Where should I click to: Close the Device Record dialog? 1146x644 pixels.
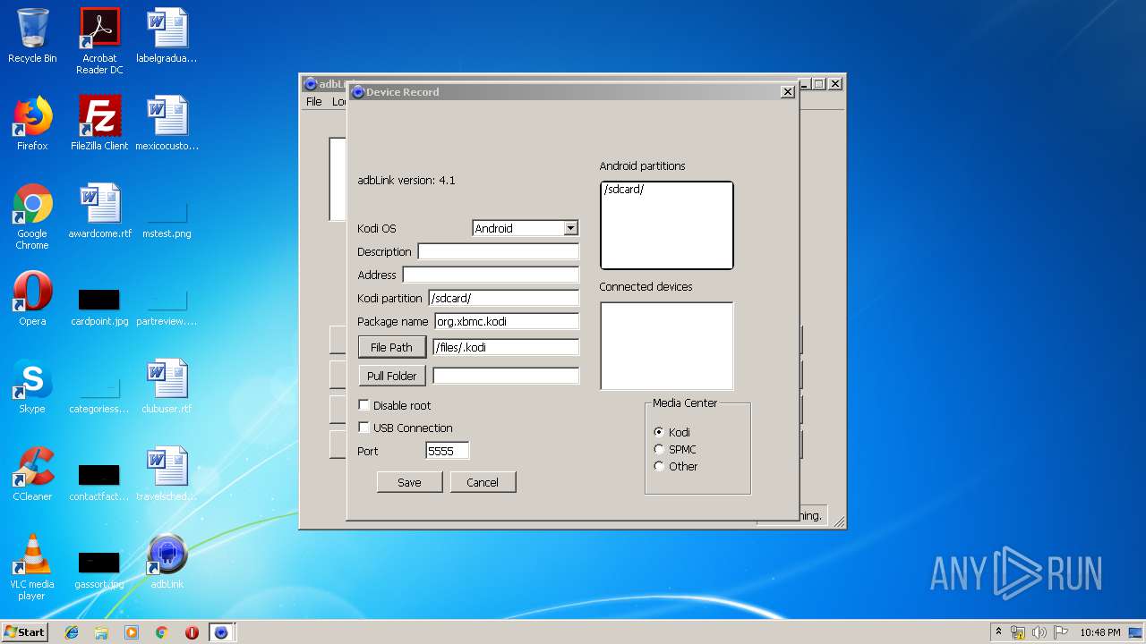[x=788, y=91]
